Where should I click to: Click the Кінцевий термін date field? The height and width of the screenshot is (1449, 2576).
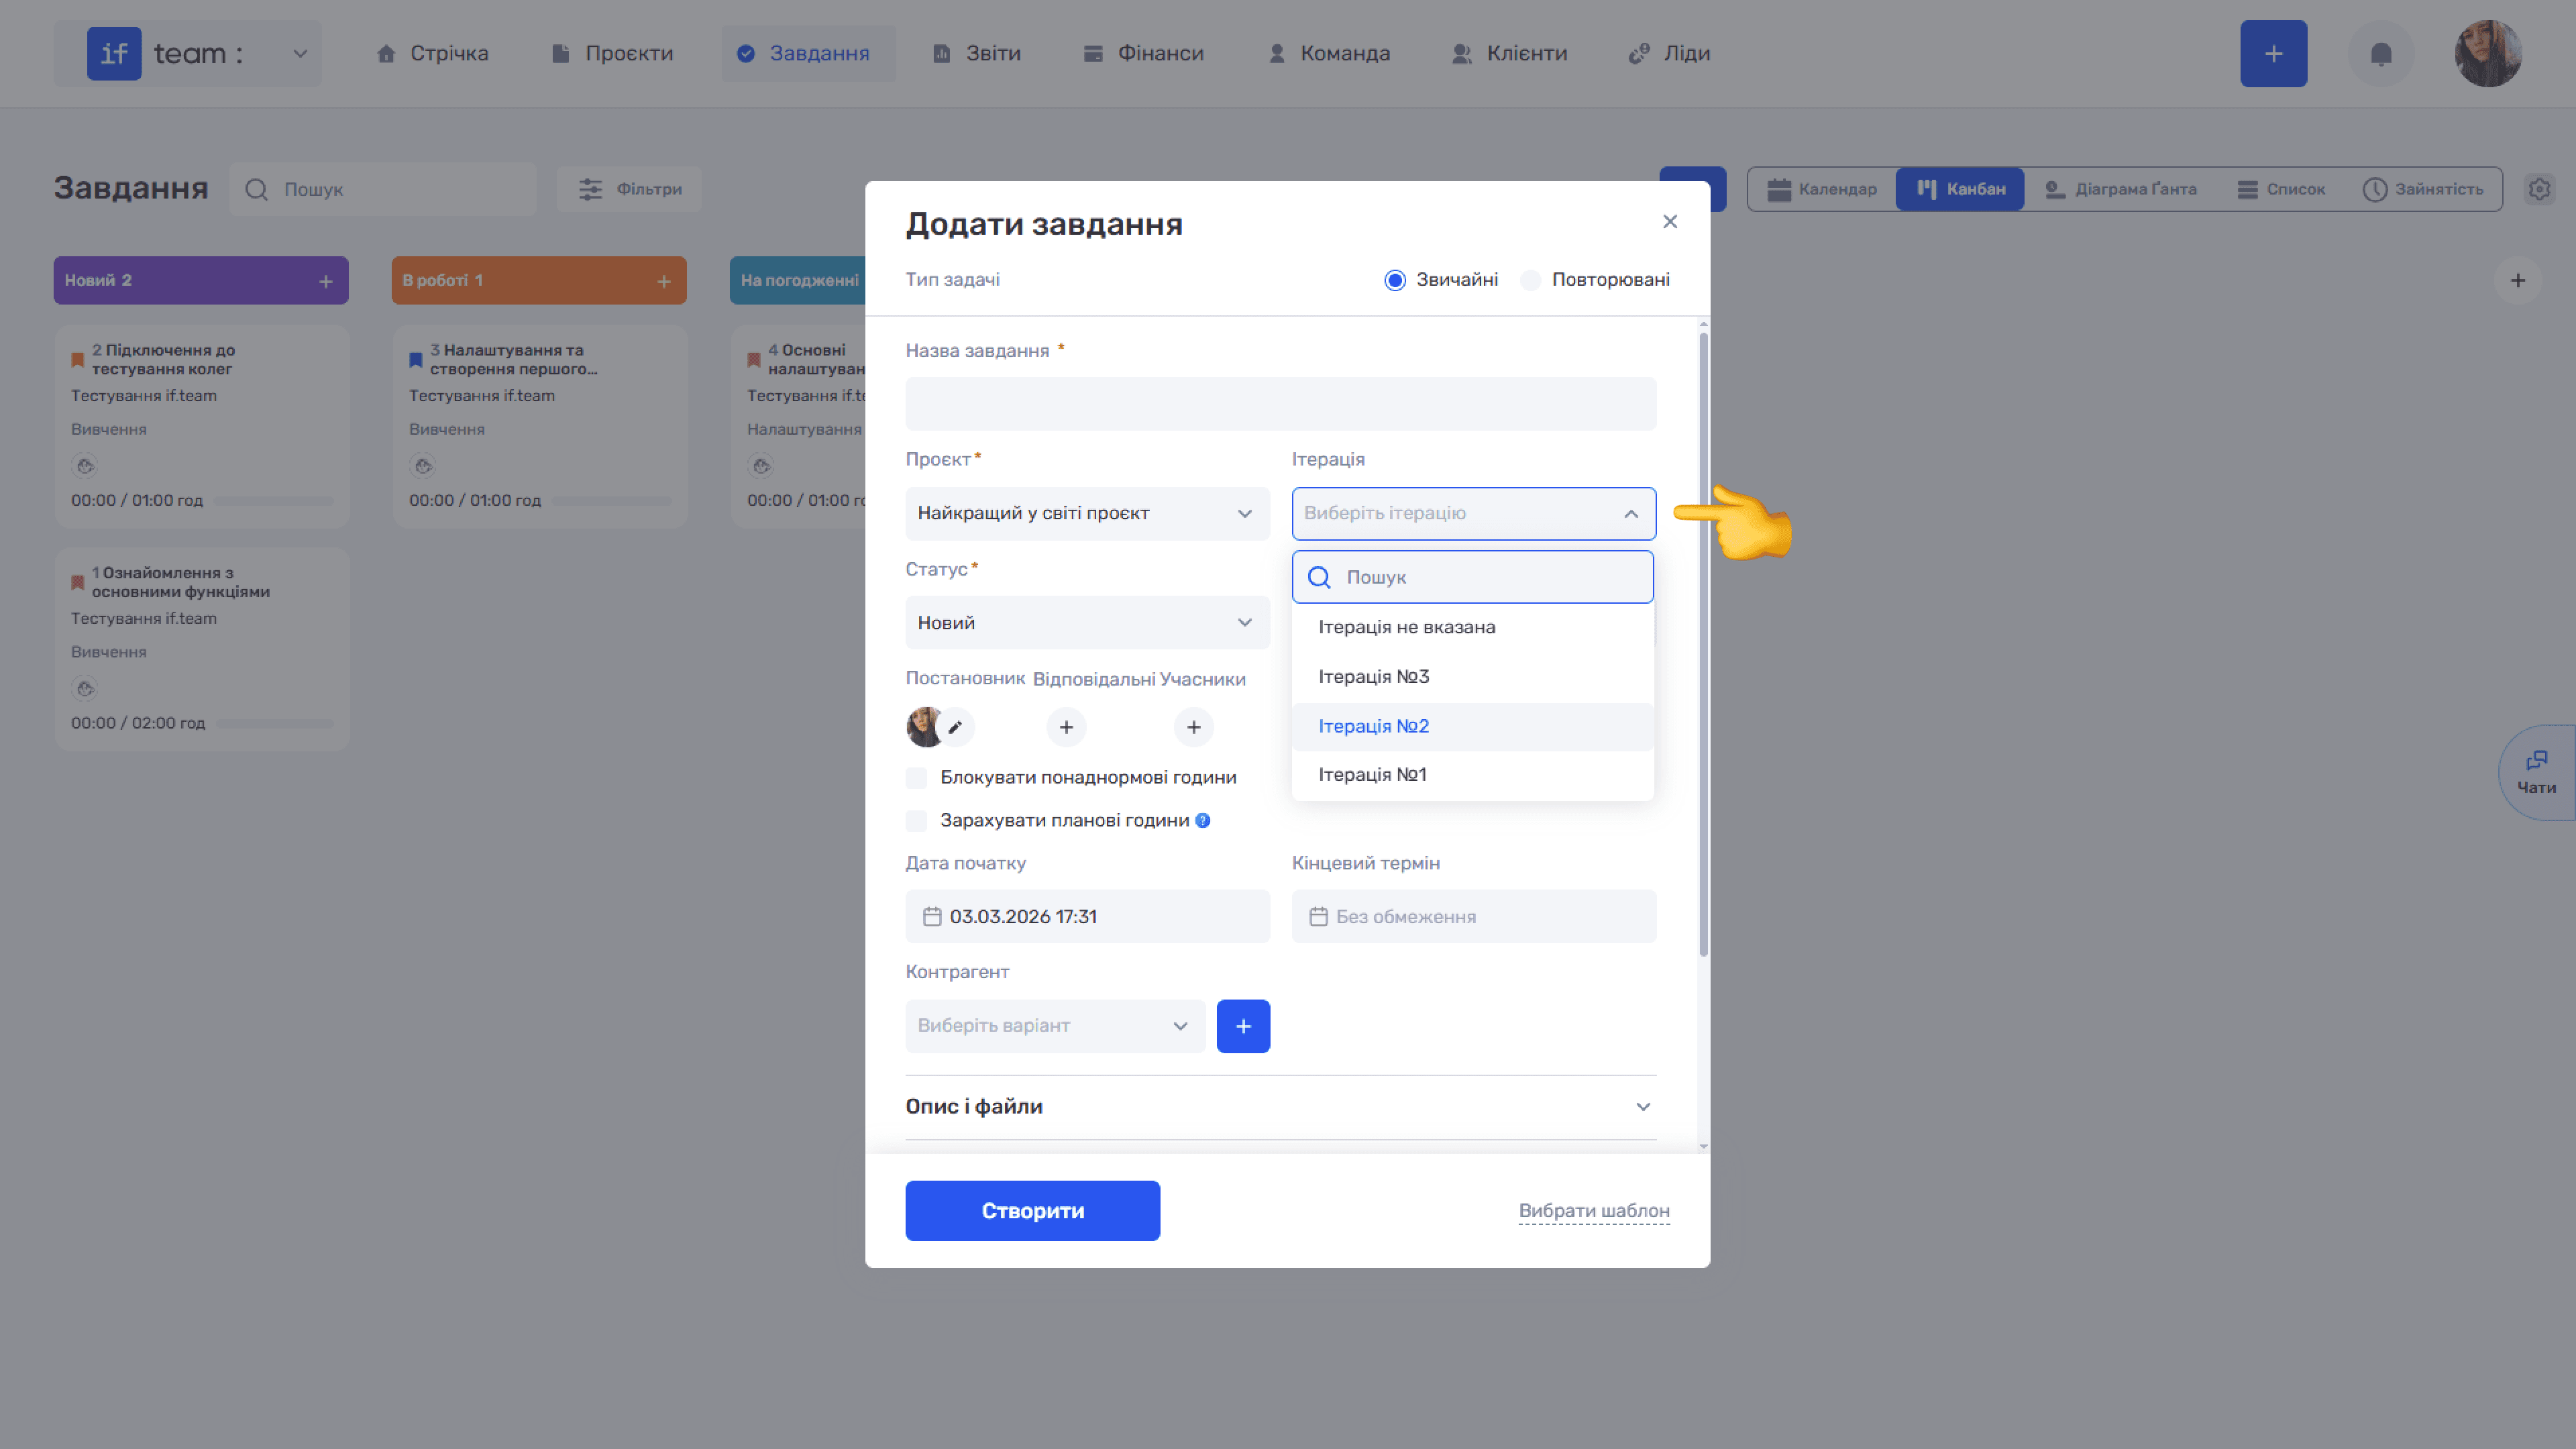[1474, 917]
